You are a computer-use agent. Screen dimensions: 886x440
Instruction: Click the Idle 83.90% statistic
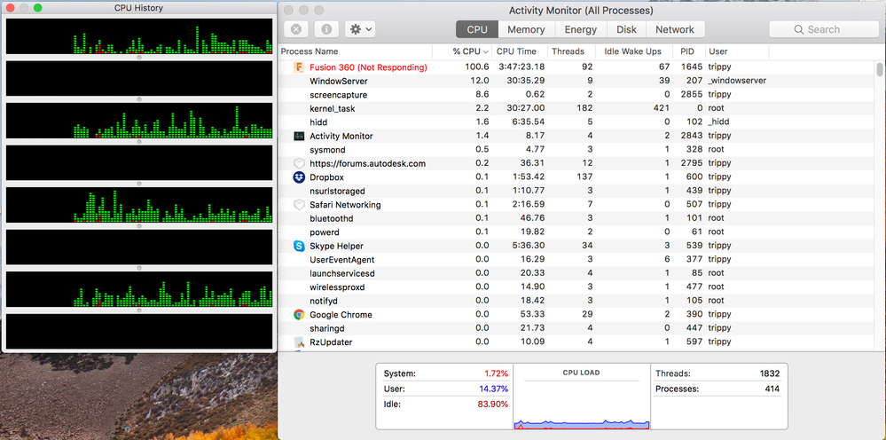click(445, 404)
